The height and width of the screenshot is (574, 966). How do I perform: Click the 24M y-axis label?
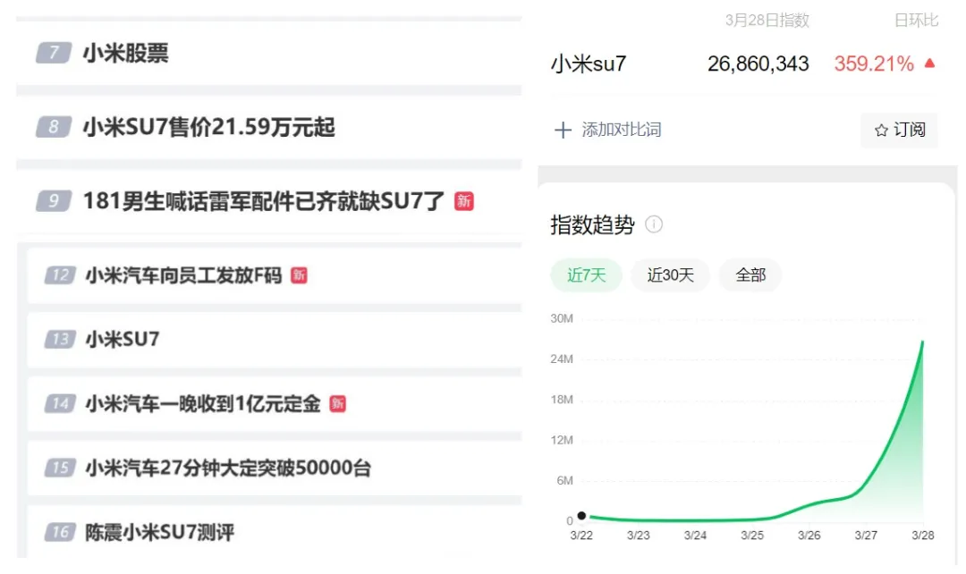[x=561, y=359]
